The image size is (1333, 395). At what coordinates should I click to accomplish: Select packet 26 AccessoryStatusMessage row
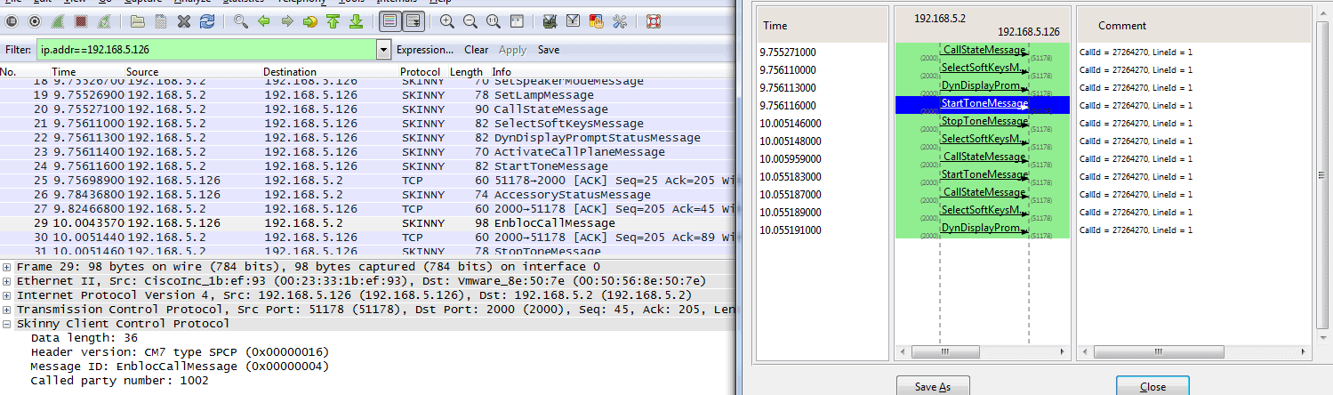tap(368, 194)
